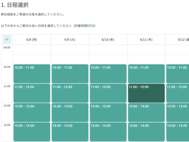Select 10:00 - 11:00 slot on 6/11 (木)
Image resolution: width=189 pixels, height=142 pixels.
tap(146, 74)
